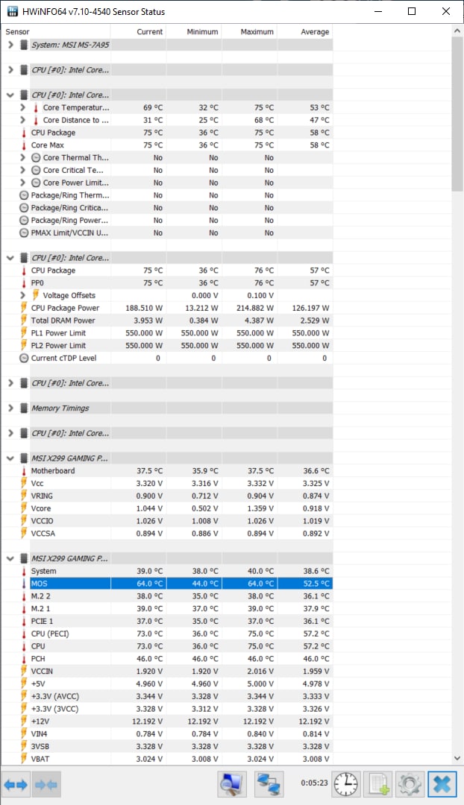Click the thermometer icon beside Core Max
Screen dimensions: 464x805
pos(24,145)
